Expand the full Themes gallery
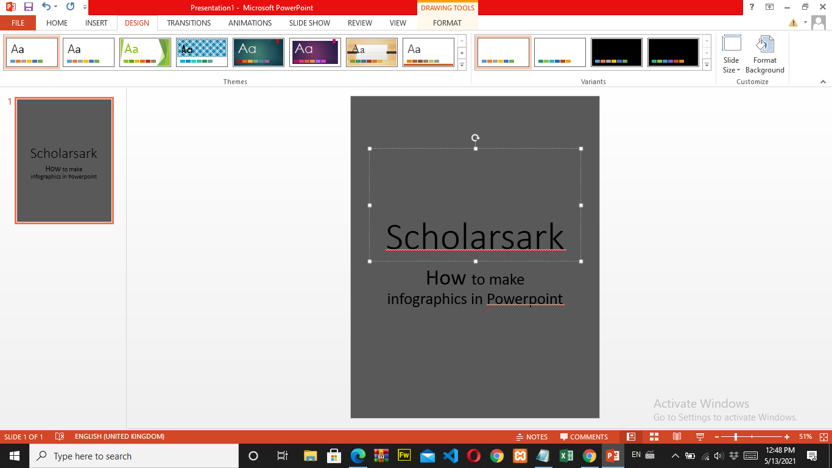The width and height of the screenshot is (832, 468). tap(462, 64)
